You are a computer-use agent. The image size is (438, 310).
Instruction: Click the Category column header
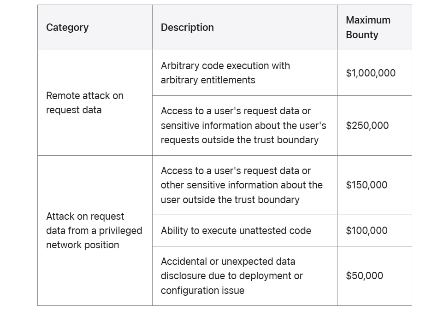[x=67, y=27]
